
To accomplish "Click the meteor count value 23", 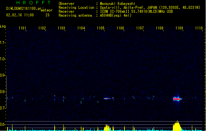I will (x=47, y=15).
